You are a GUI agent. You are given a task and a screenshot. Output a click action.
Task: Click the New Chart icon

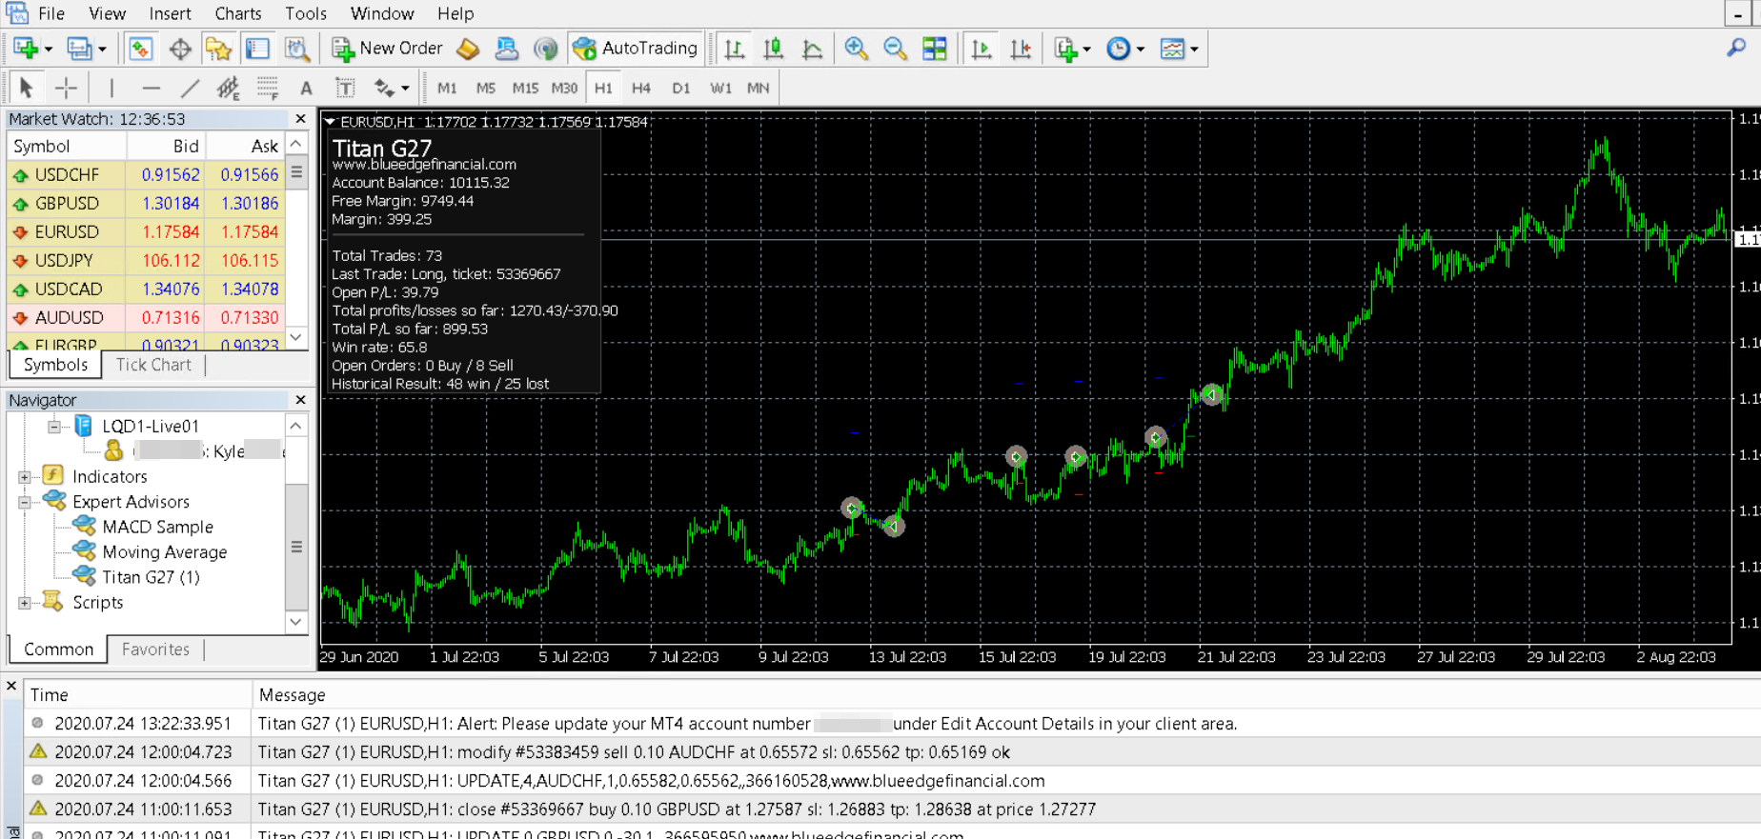point(26,49)
